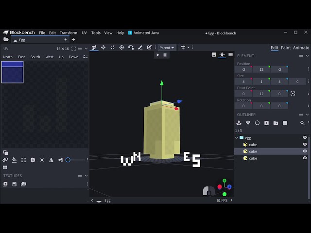Select the Move tool in toolbar
311x233 pixels.
pyautogui.click(x=94, y=48)
